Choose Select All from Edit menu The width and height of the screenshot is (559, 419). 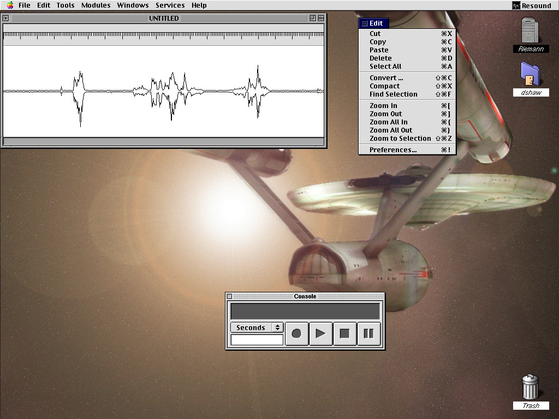(407, 66)
